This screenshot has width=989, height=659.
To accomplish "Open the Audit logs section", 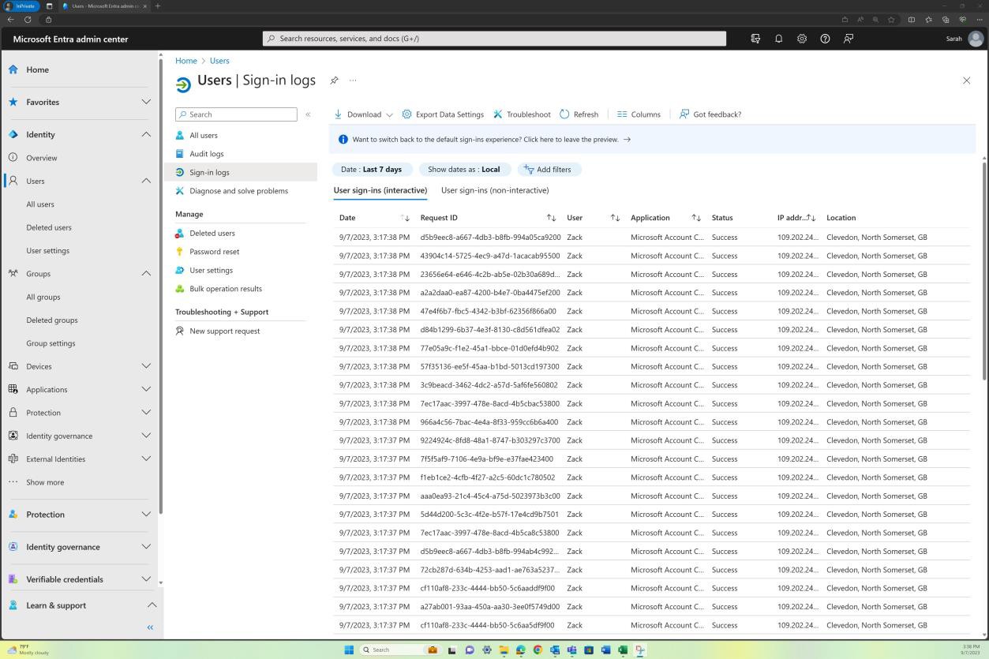I will pos(206,153).
